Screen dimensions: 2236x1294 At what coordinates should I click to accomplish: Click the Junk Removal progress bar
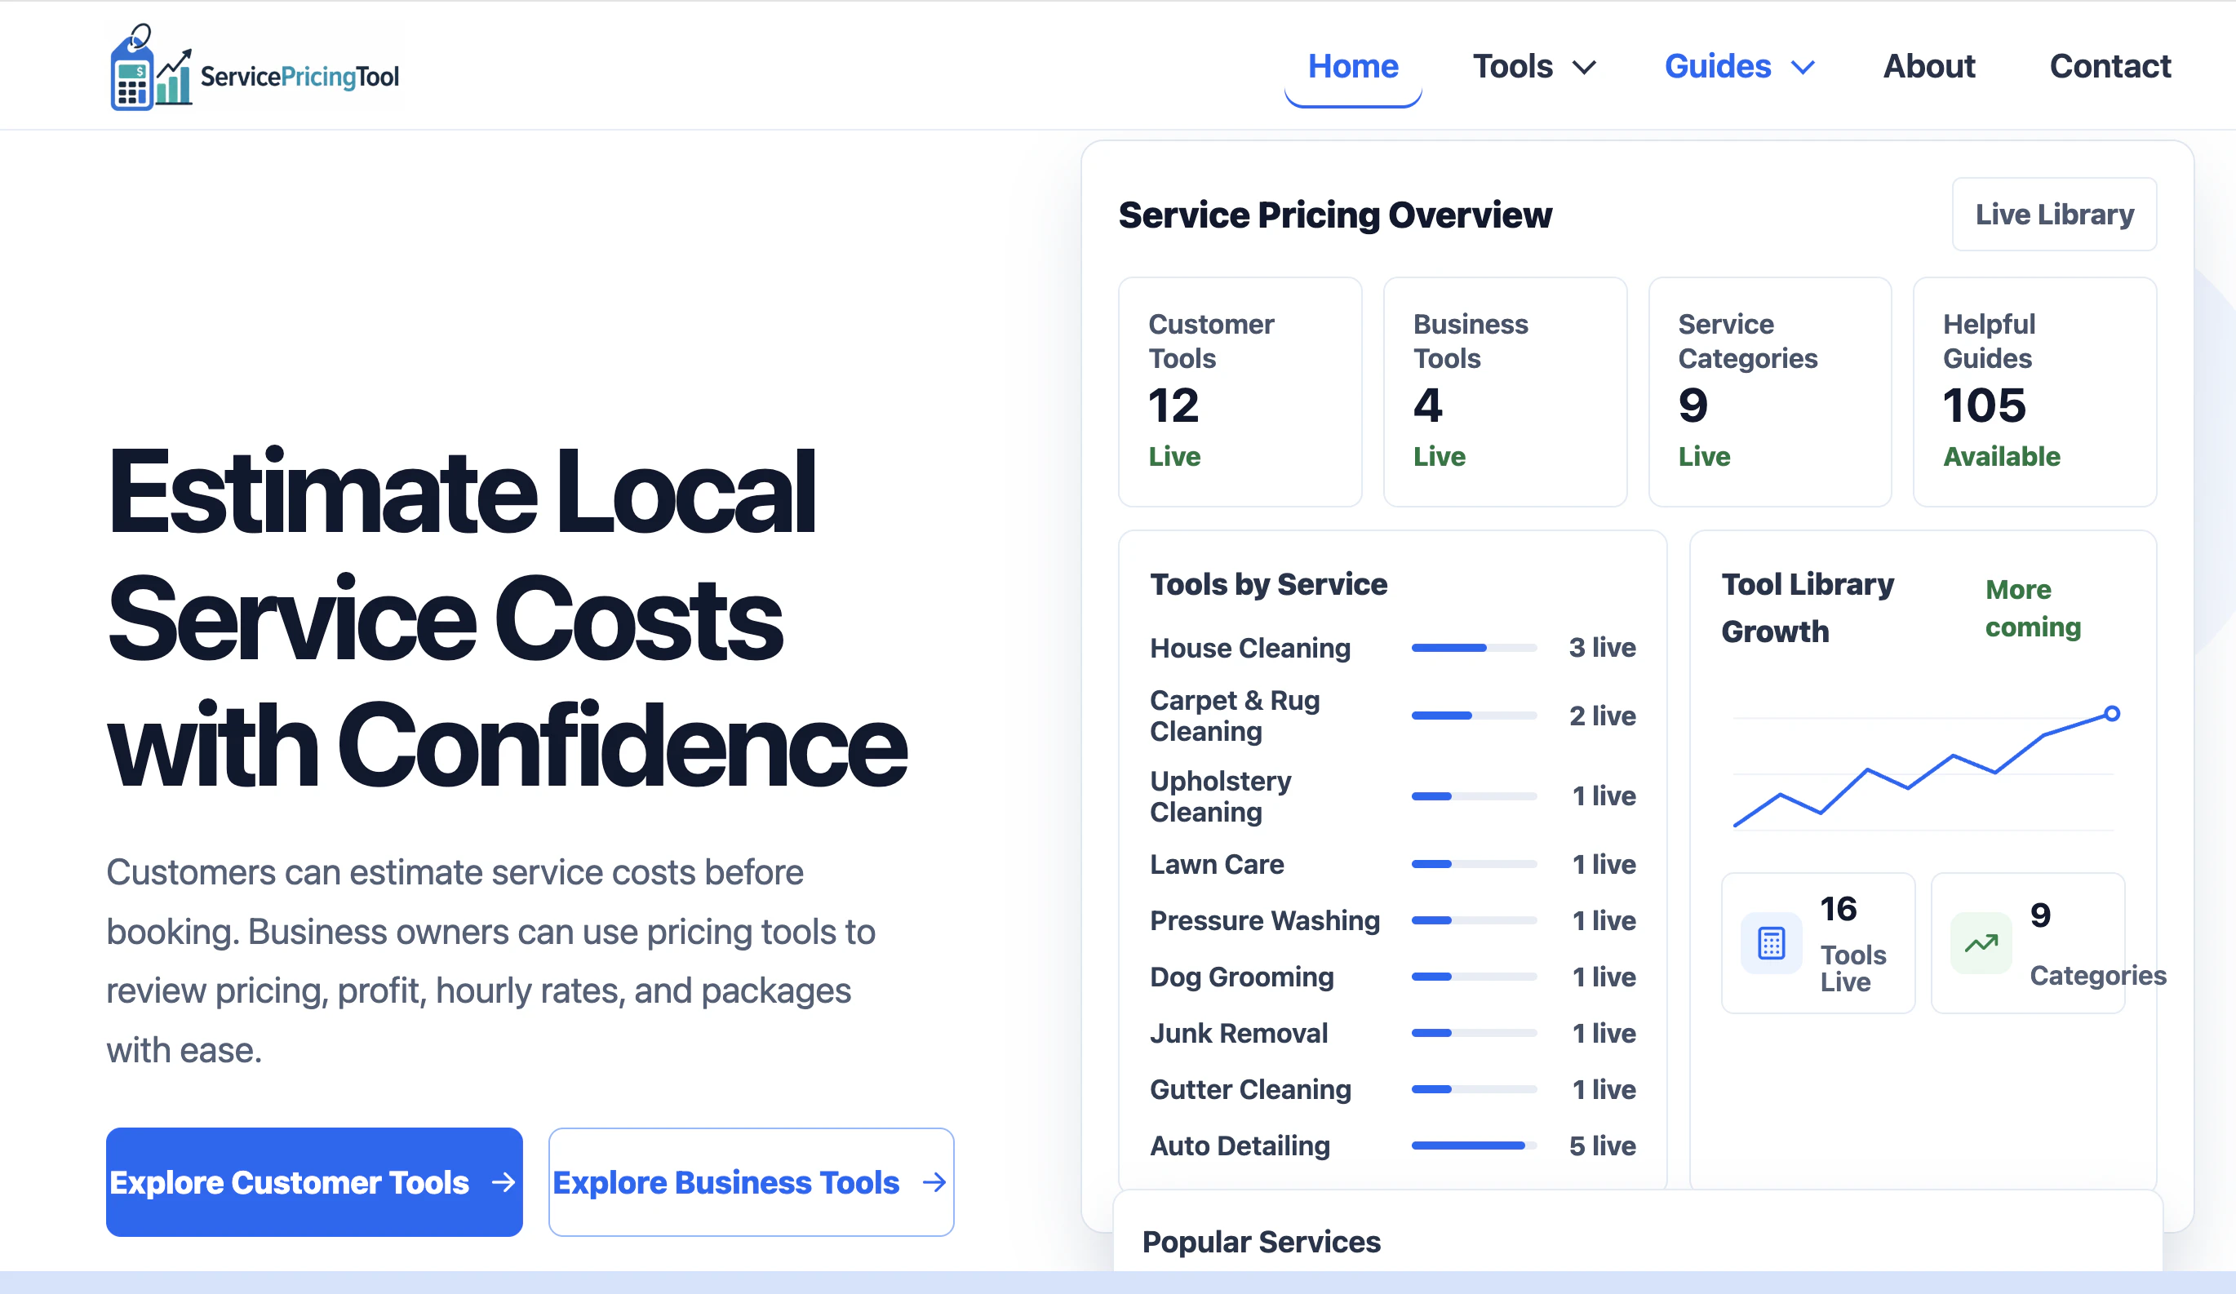point(1474,1033)
